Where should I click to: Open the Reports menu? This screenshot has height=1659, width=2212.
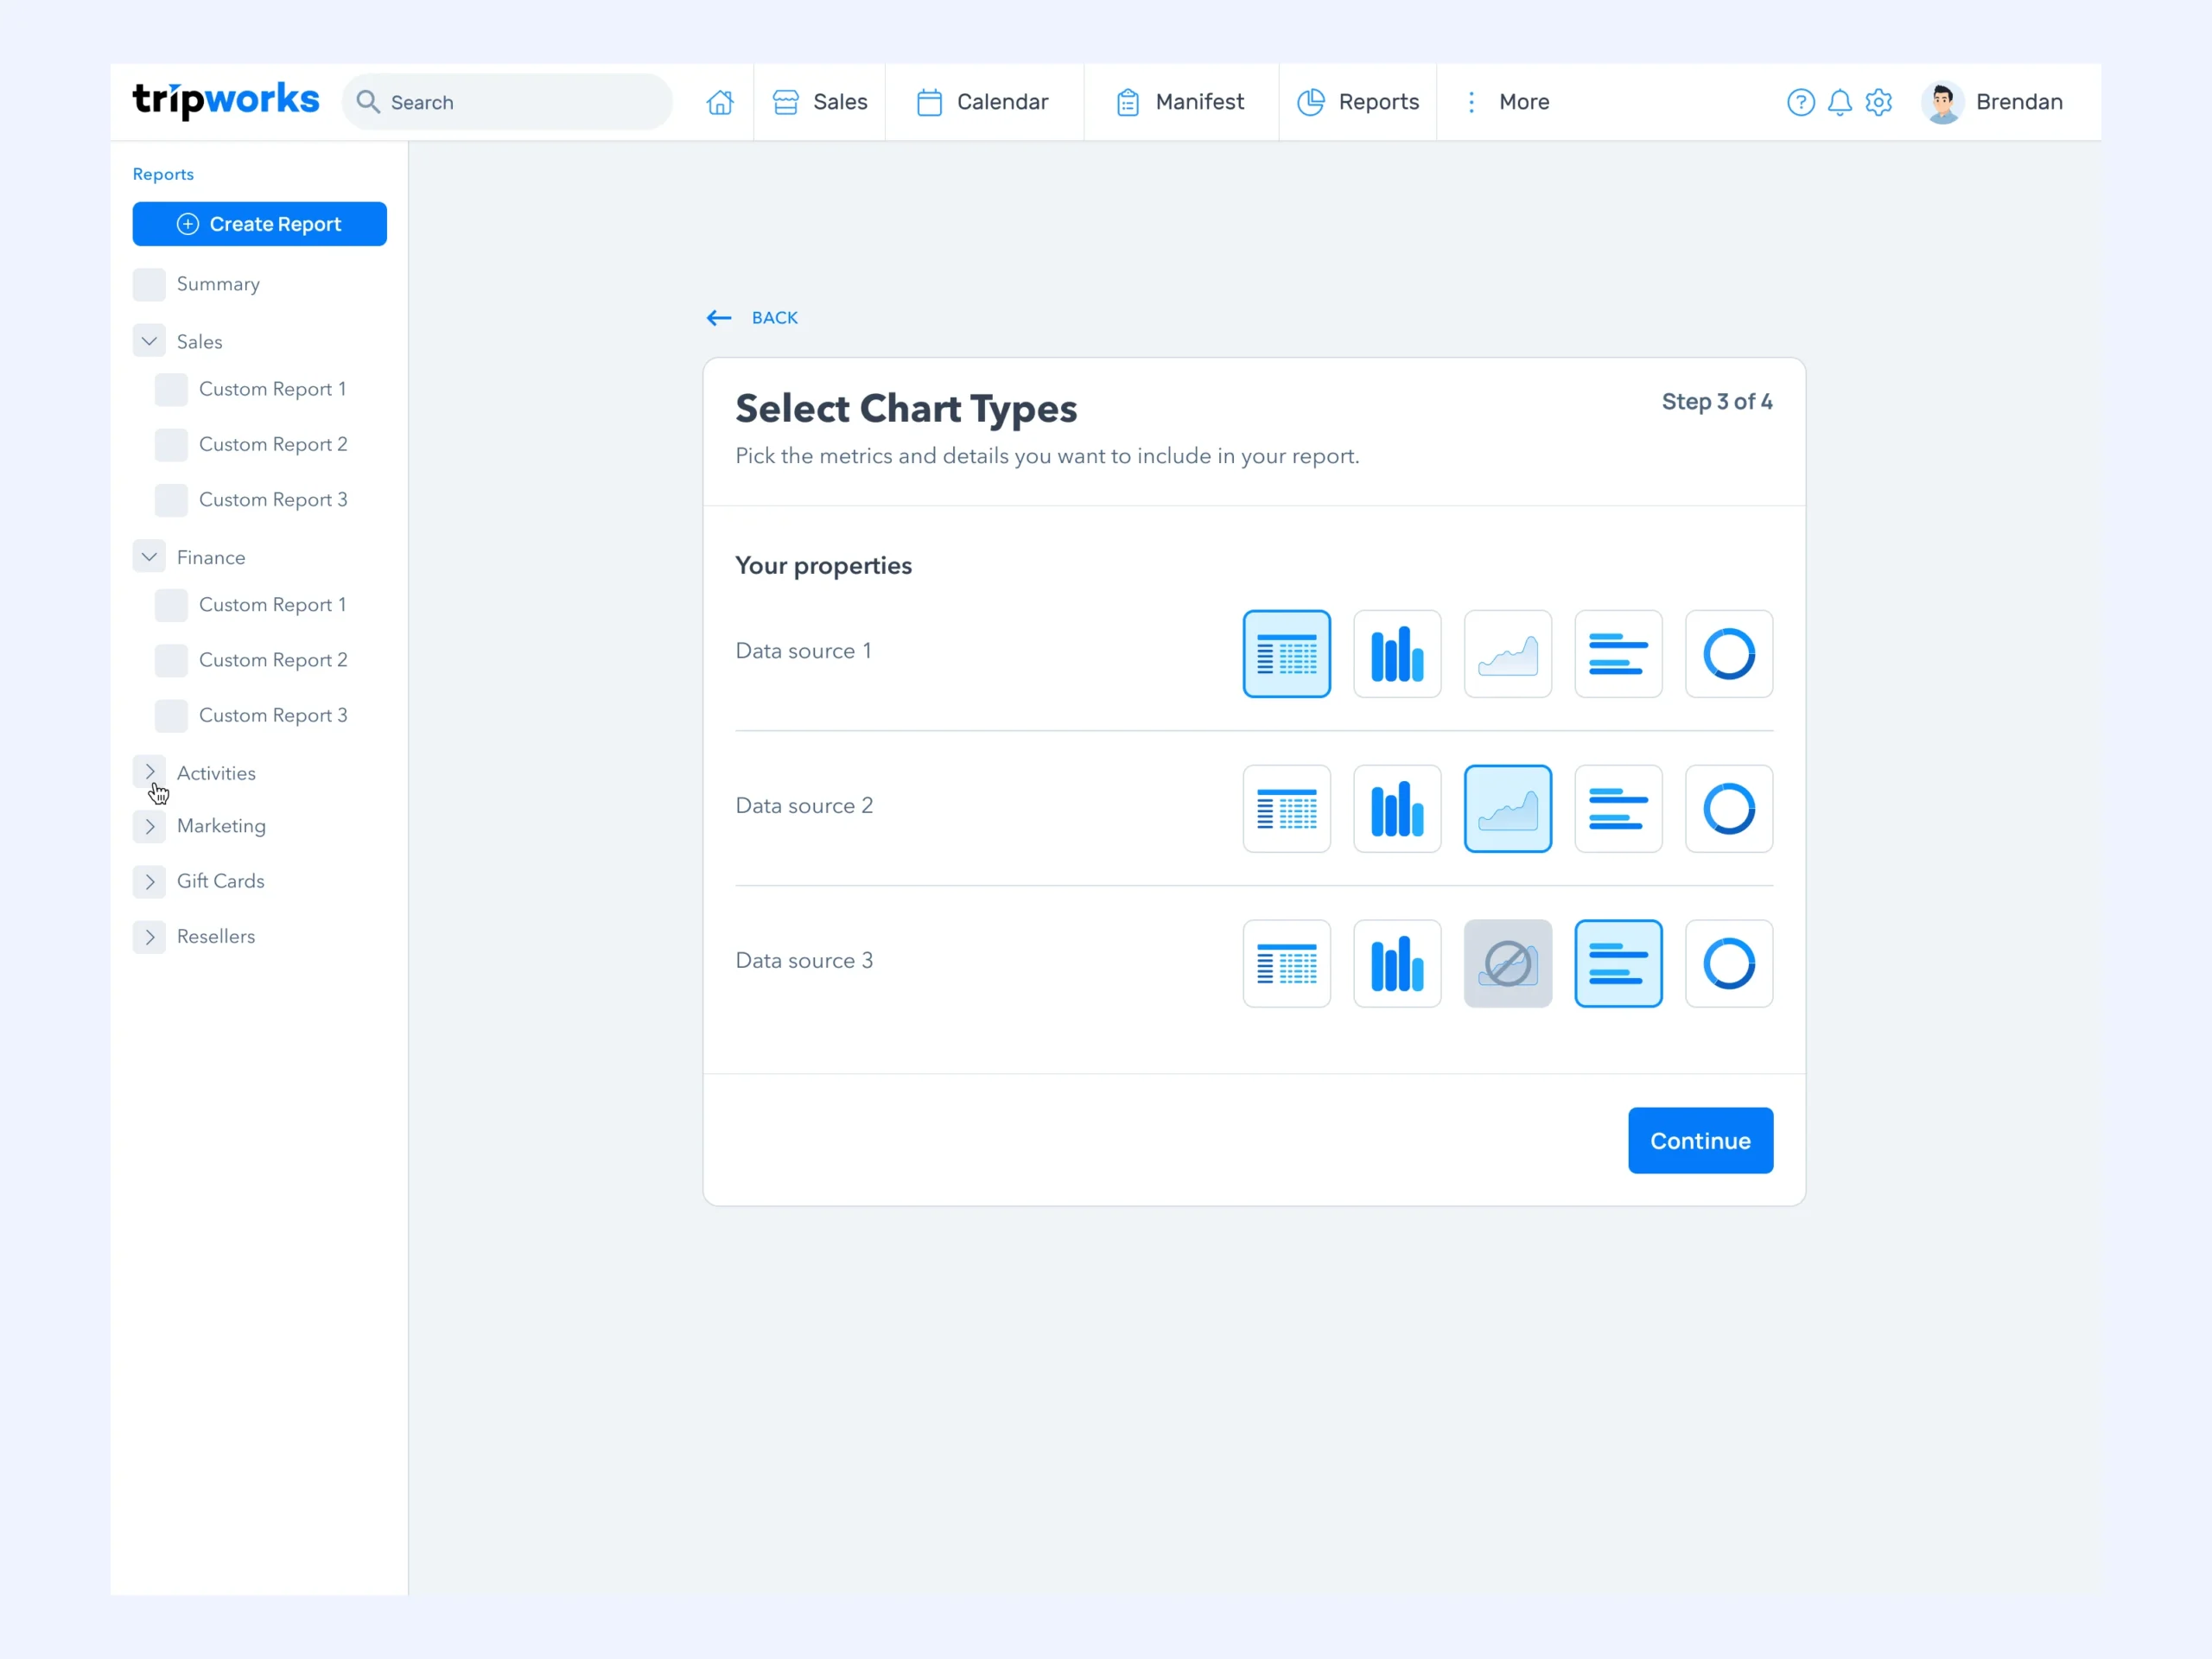pos(1358,102)
